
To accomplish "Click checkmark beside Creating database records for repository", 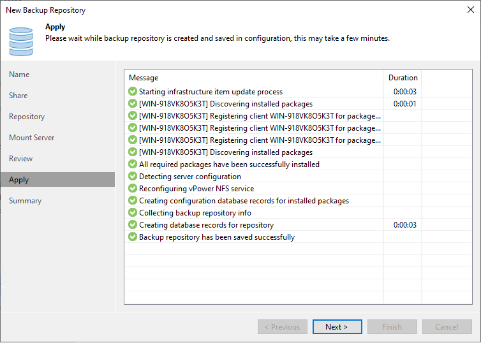I will click(x=133, y=224).
